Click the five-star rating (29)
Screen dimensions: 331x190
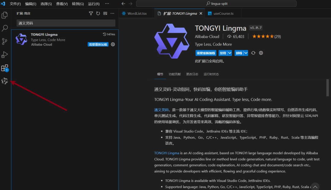(266, 37)
